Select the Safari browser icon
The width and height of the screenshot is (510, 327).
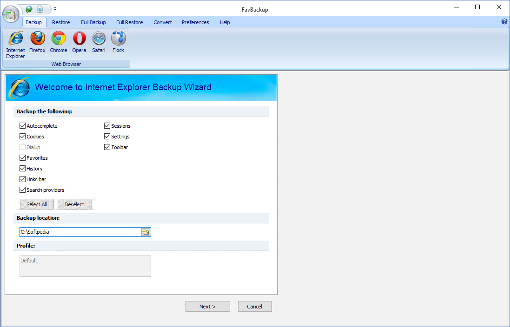tap(99, 42)
